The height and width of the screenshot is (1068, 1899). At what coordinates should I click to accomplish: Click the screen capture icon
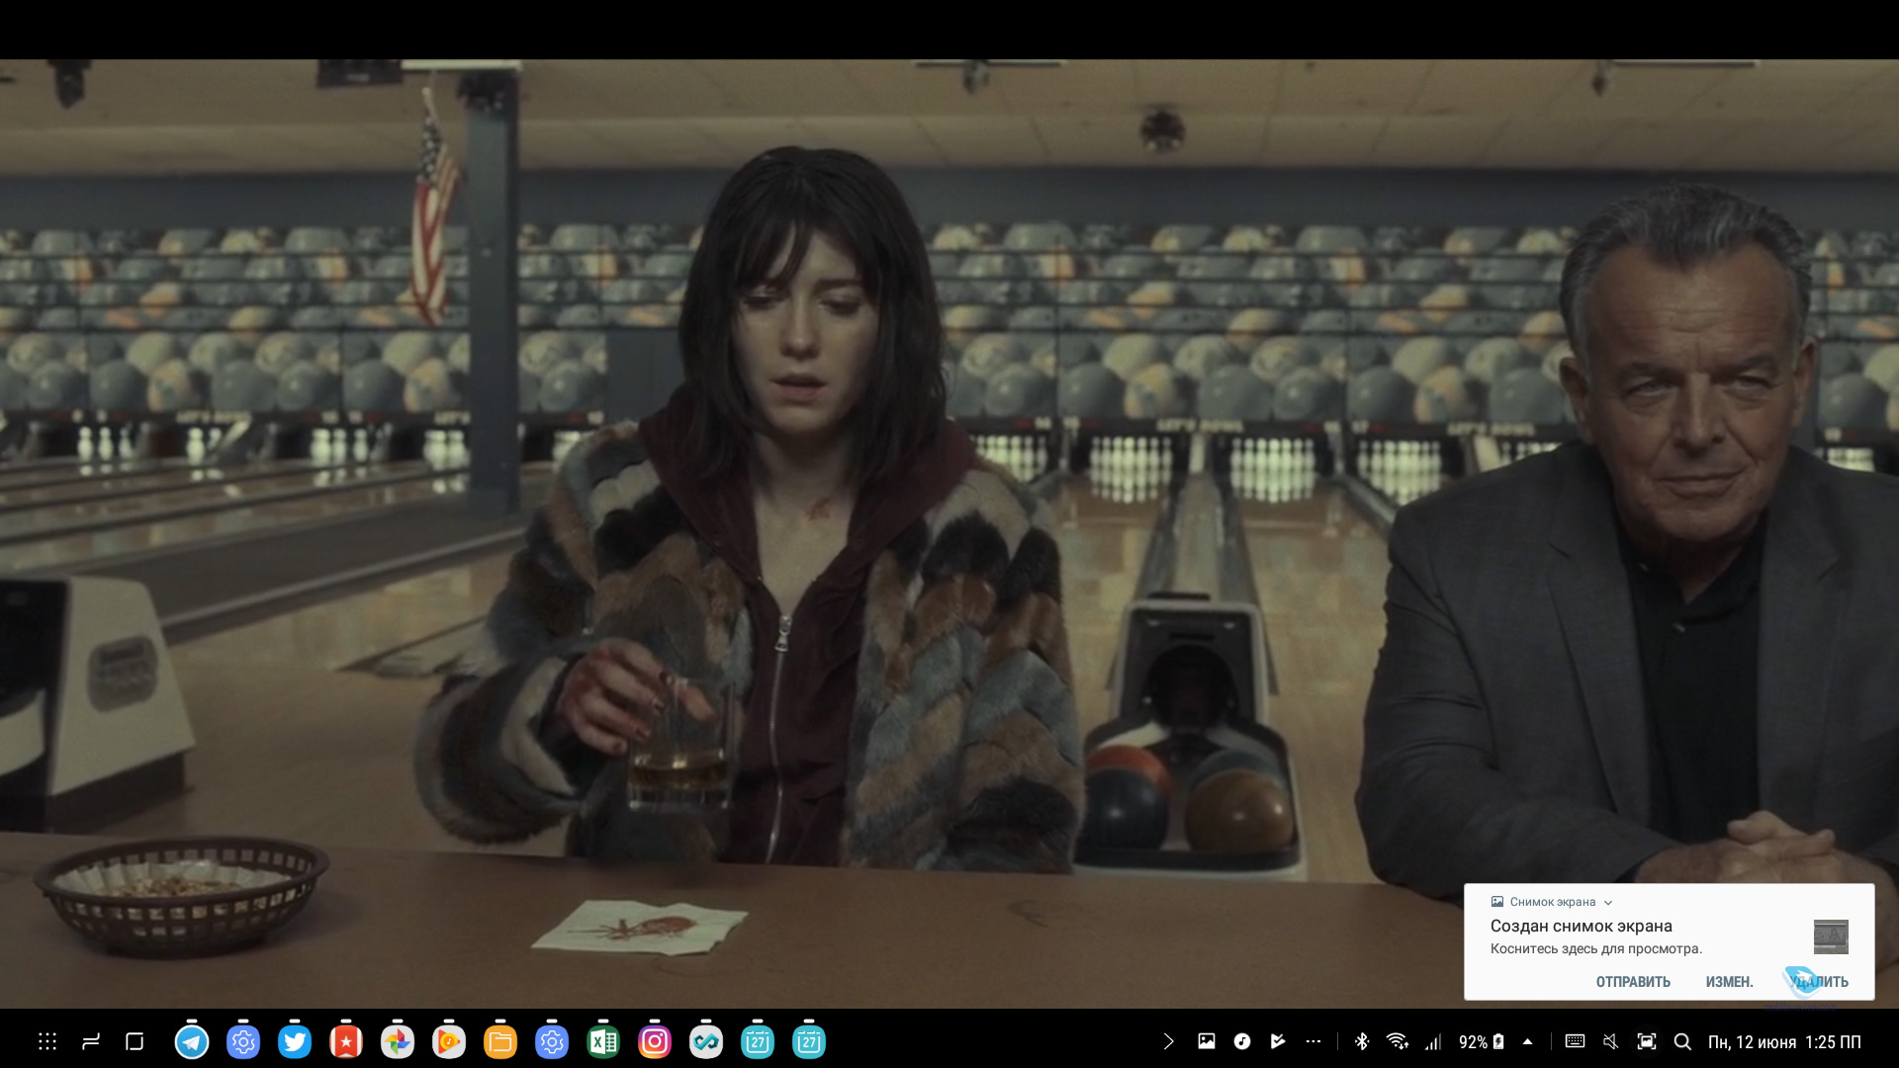click(1647, 1041)
